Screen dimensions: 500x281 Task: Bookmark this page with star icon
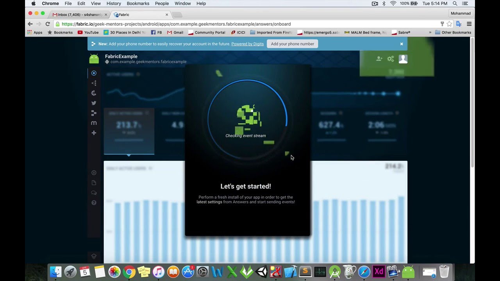450,24
